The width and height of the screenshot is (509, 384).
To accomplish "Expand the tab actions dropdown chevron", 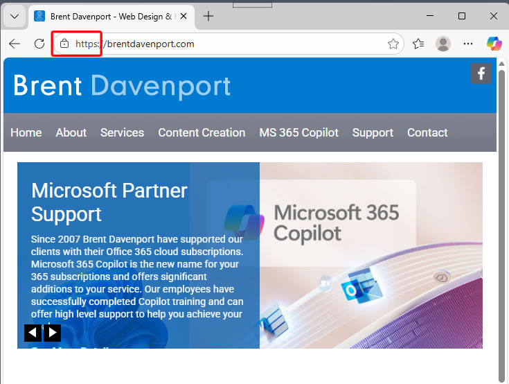I will (14, 16).
